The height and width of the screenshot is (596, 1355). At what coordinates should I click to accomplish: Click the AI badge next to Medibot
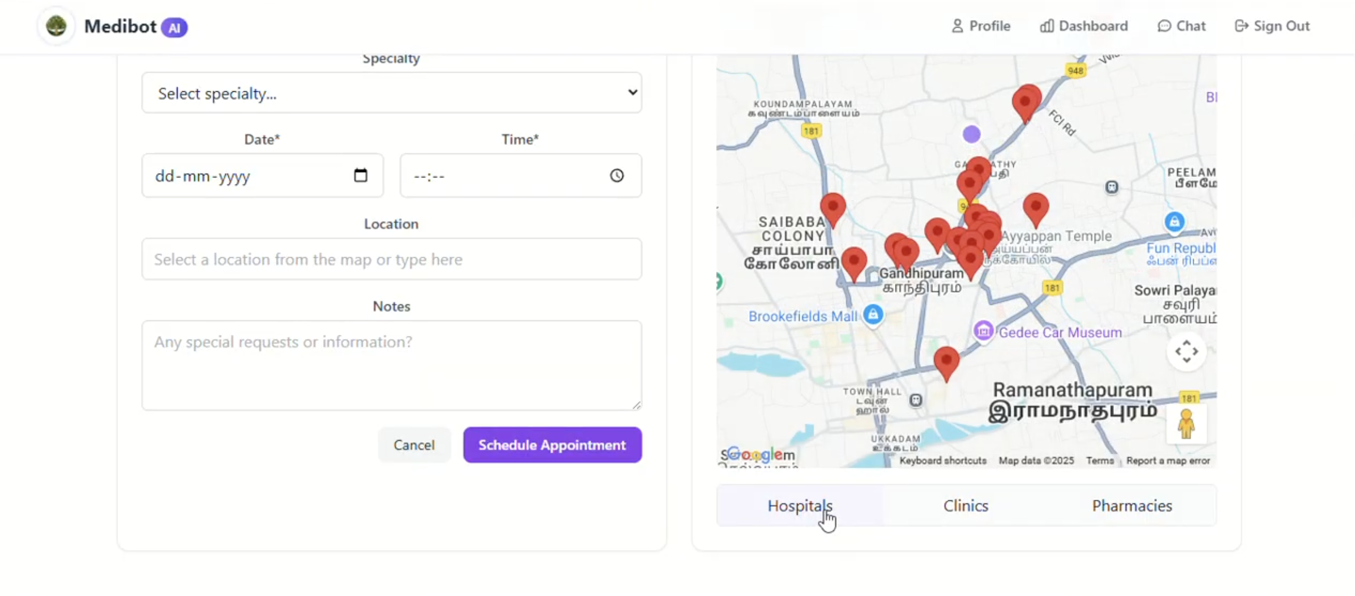coord(174,28)
